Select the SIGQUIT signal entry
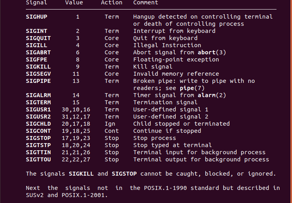 click(x=38, y=38)
